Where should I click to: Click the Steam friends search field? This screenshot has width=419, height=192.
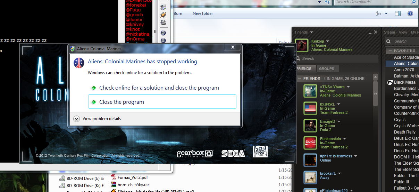tap(338, 58)
